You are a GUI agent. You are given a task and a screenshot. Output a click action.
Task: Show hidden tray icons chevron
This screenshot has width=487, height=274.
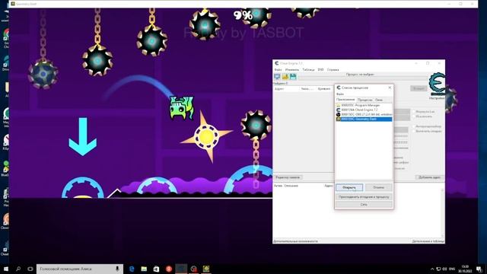point(432,269)
